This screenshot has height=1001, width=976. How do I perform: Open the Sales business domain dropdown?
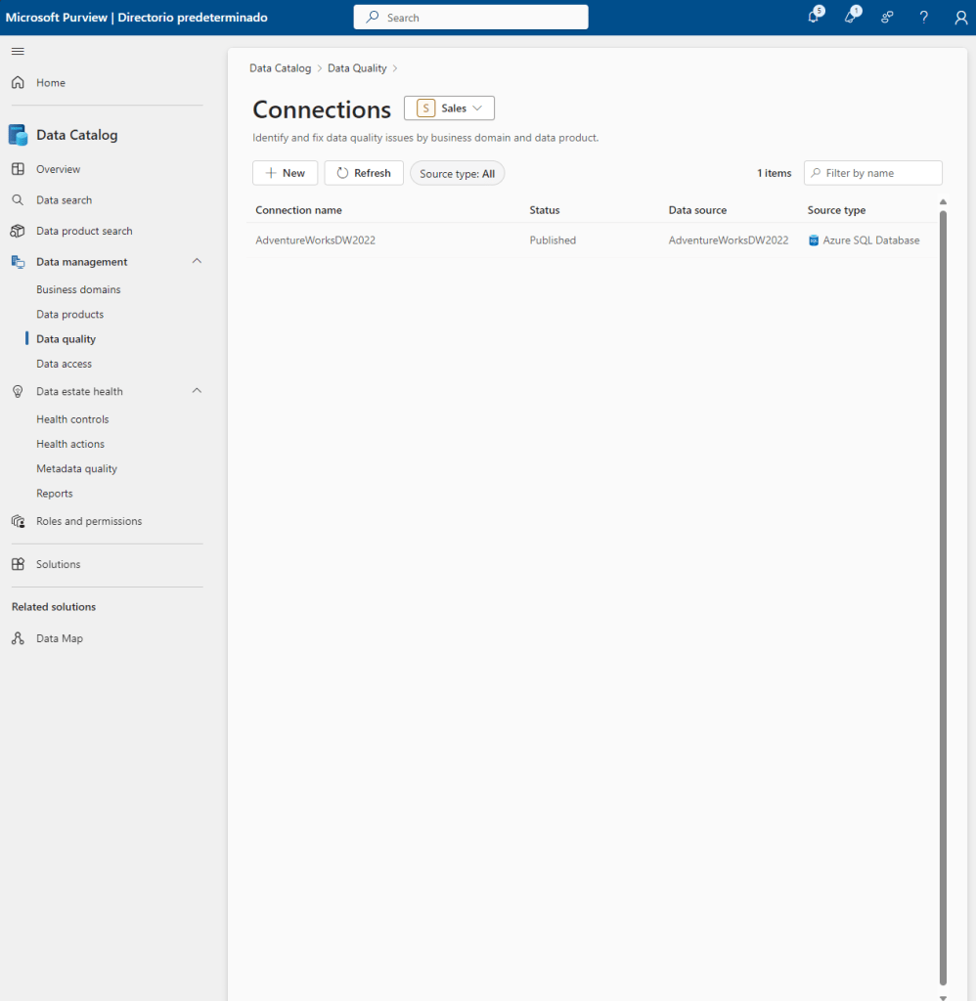[449, 109]
